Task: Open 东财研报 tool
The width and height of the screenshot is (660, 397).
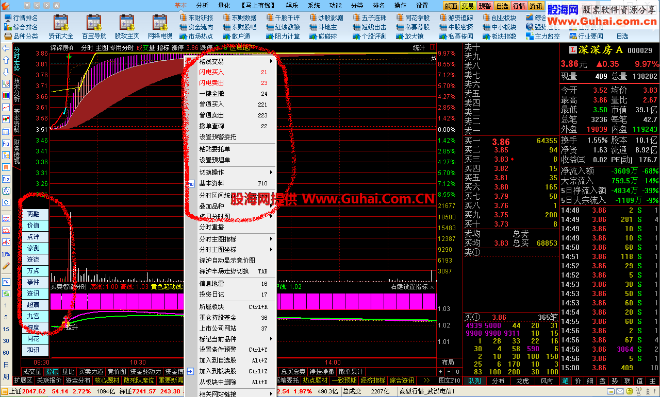Action: (196, 18)
